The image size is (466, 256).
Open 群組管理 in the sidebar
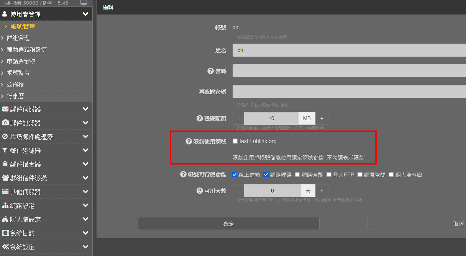pyautogui.click(x=18, y=38)
